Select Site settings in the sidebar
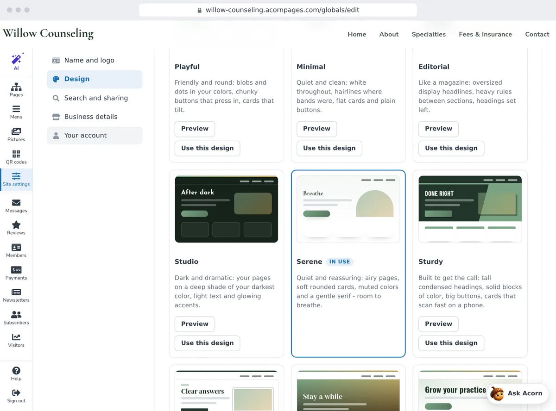Viewport: 556px width, 411px height. tap(16, 180)
